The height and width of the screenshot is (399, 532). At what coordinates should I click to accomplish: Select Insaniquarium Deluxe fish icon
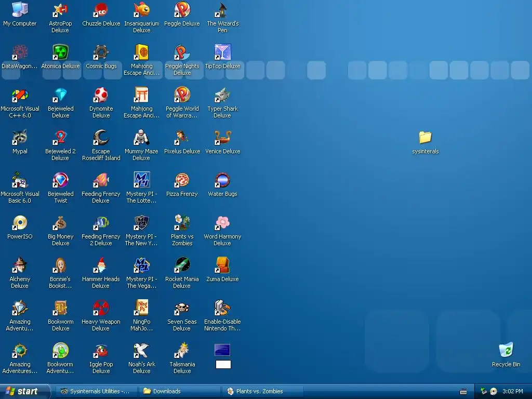142,10
